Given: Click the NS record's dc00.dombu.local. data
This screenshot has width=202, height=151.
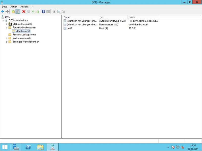Looking at the screenshot, I should pos(138,24).
